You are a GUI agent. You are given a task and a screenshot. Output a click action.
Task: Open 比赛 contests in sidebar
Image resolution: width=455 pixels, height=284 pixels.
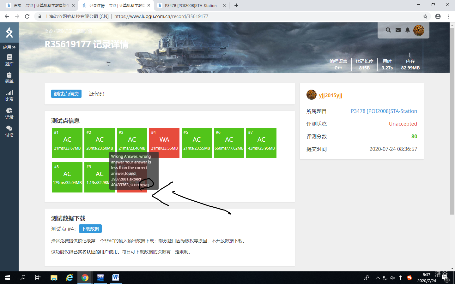[x=9, y=96]
